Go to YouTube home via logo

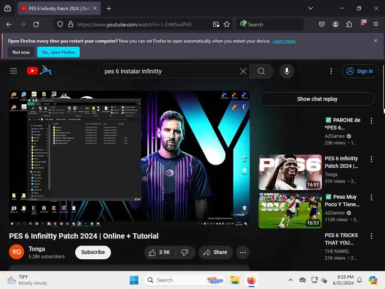pyautogui.click(x=39, y=71)
